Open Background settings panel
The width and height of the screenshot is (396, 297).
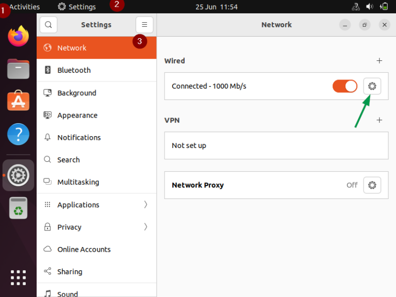[96, 93]
